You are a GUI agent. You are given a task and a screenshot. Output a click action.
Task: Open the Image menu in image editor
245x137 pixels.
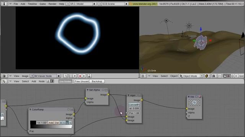point(25,76)
